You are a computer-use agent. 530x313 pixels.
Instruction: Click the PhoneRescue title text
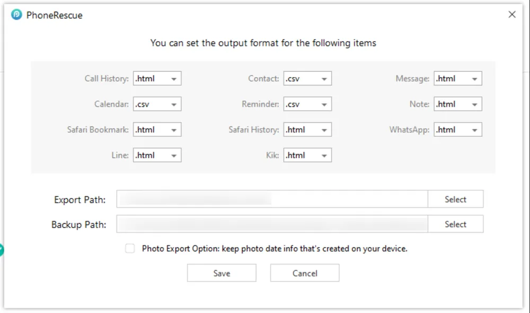point(55,15)
